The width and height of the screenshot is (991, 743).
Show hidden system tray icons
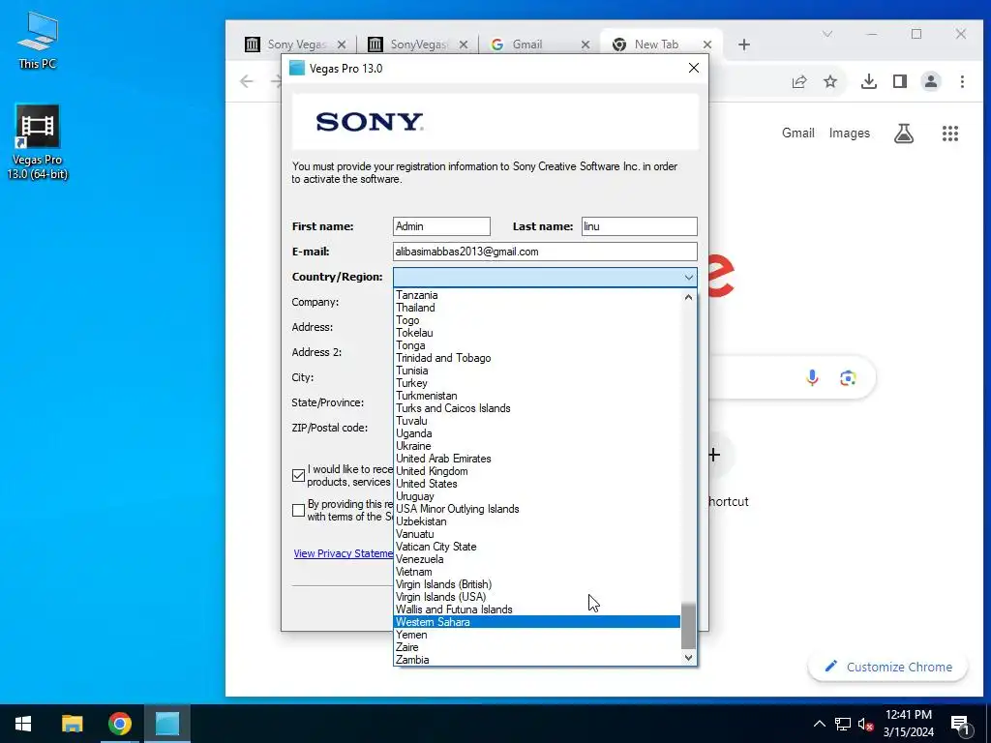pyautogui.click(x=819, y=724)
